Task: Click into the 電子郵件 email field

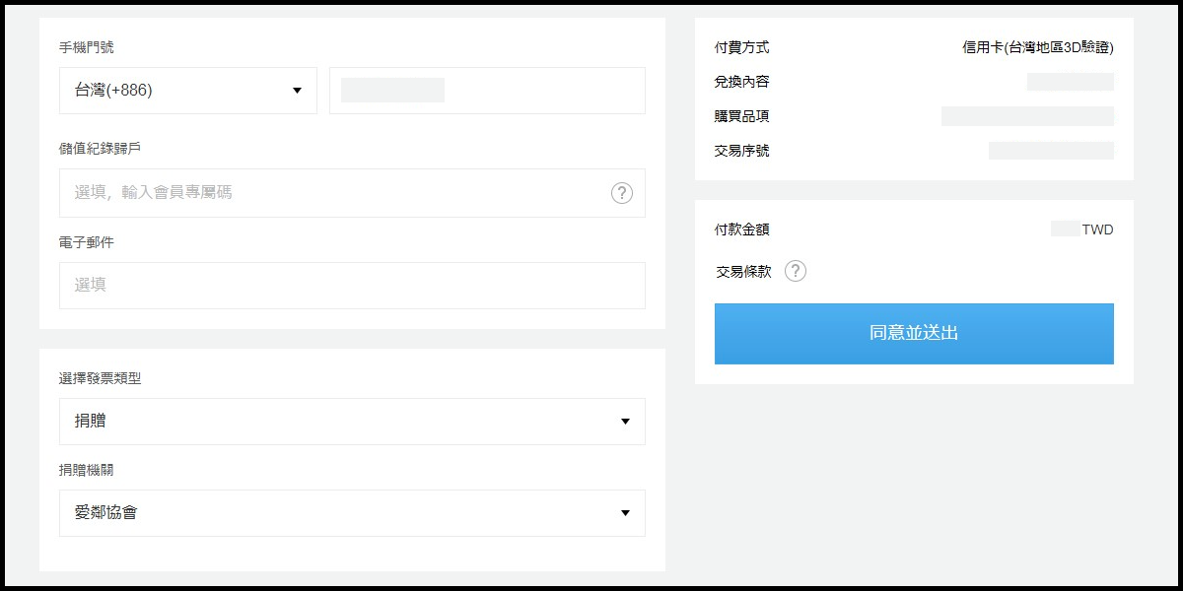Action: pyautogui.click(x=351, y=286)
